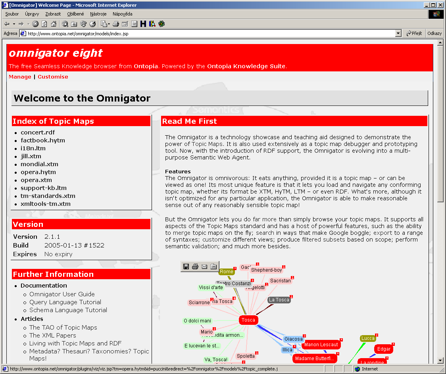Click the Odkazy links toolbar label

(434, 33)
